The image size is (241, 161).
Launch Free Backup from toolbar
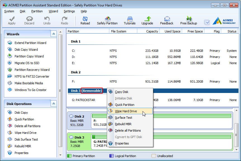[188, 19]
